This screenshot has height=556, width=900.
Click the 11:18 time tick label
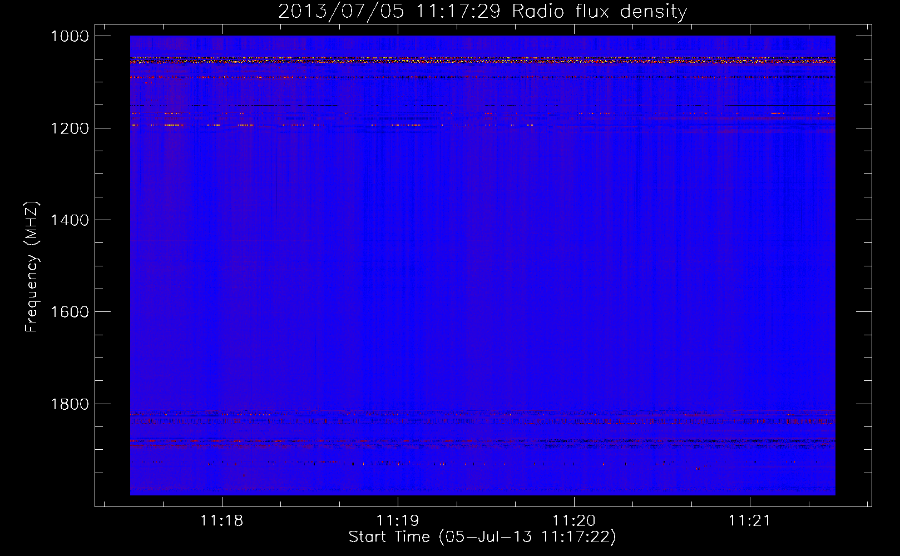click(x=221, y=521)
